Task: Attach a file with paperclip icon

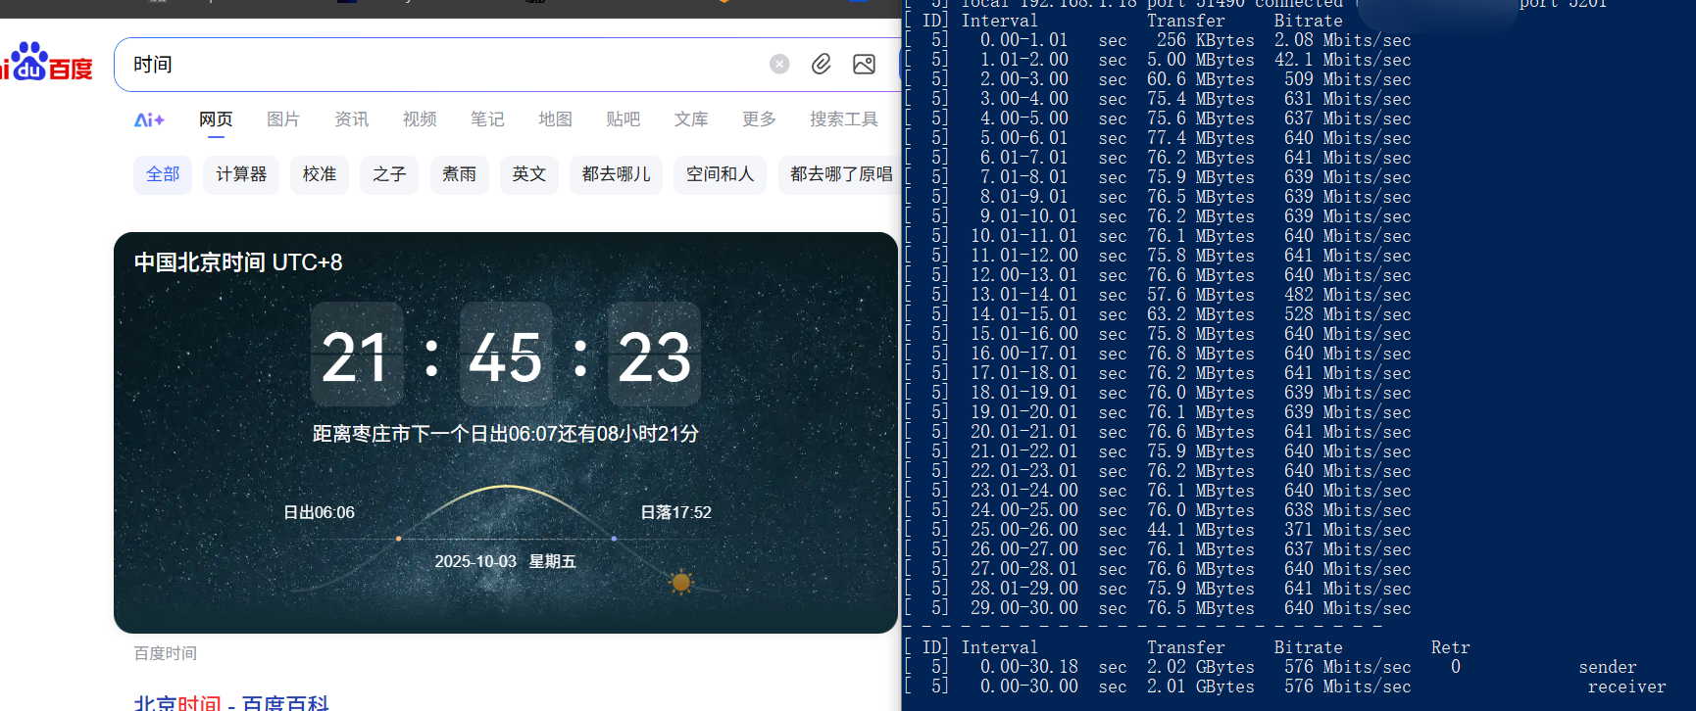Action: point(822,64)
